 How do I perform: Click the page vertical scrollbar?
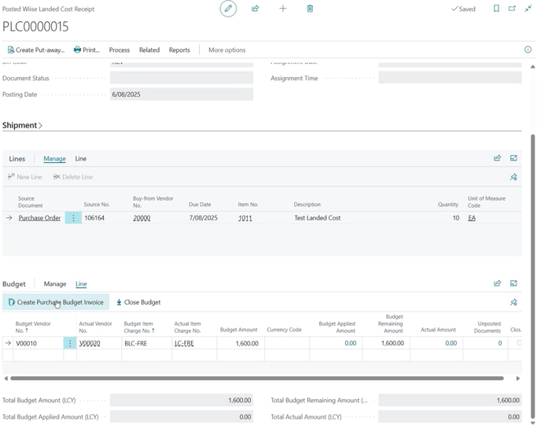click(x=532, y=276)
